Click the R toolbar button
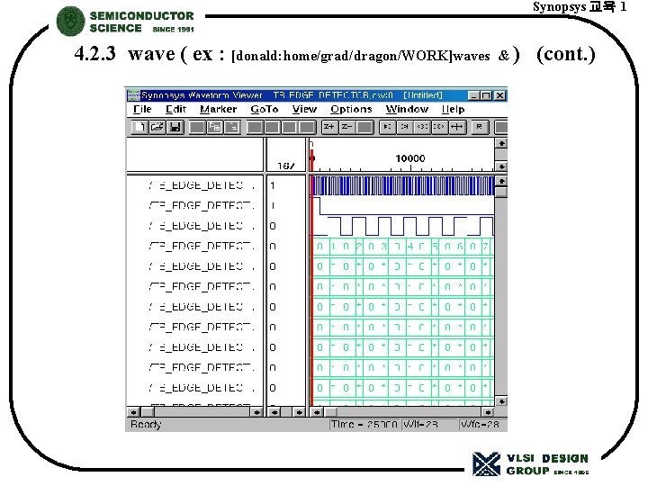 tap(480, 127)
